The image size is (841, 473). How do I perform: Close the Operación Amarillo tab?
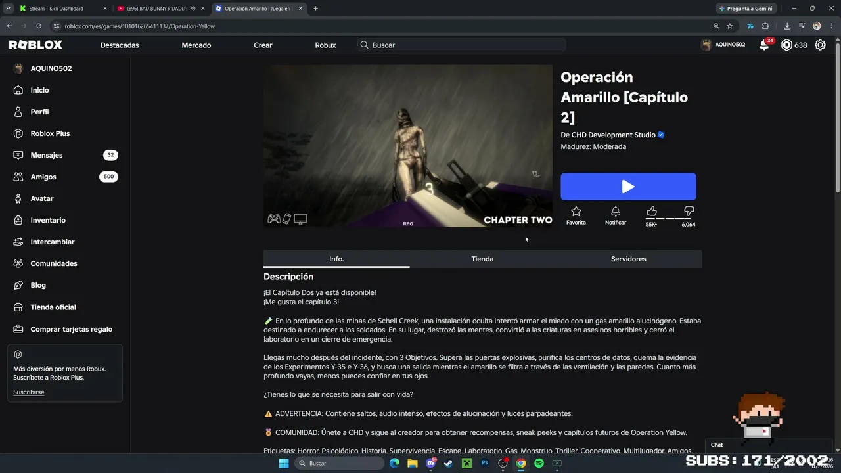[x=301, y=9]
